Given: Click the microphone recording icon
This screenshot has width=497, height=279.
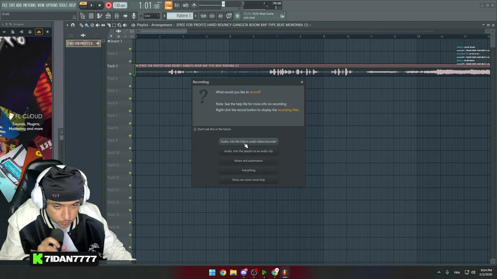Looking at the screenshot, I should click(134, 16).
